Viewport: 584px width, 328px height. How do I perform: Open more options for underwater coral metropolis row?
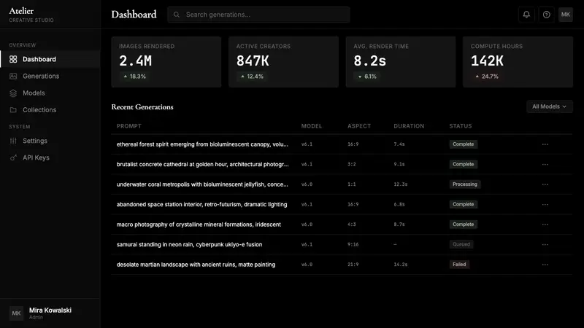545,184
